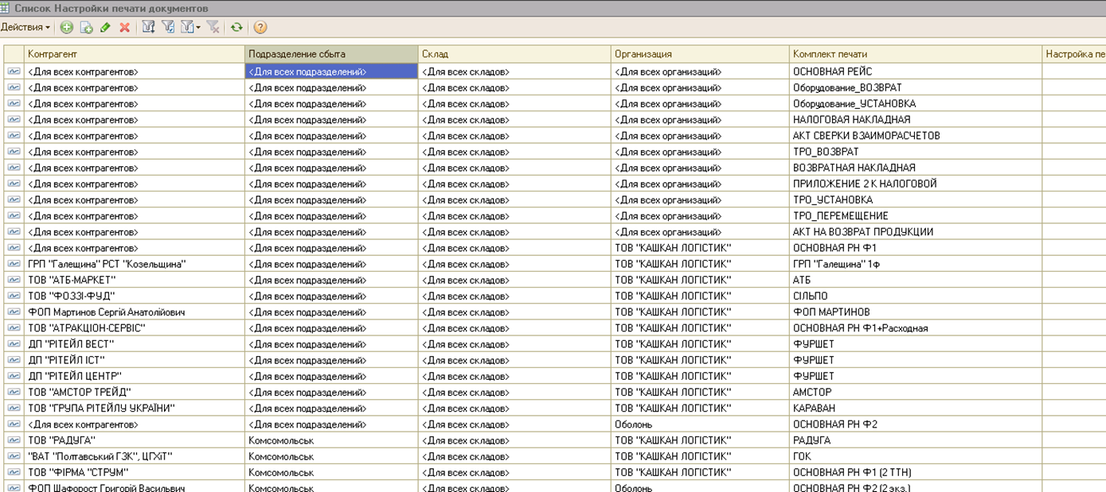Edit the current record using the pencil icon
The width and height of the screenshot is (1106, 492).
[105, 27]
